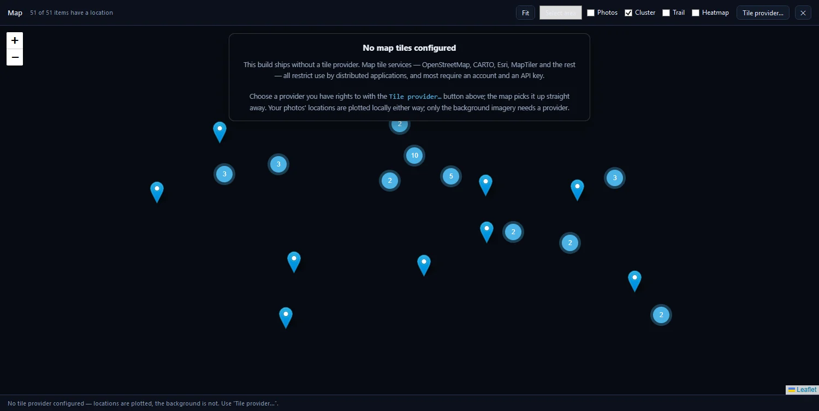819x411 pixels.
Task: Click the pin immediately left of a 2 cluster
Action: pos(486,232)
